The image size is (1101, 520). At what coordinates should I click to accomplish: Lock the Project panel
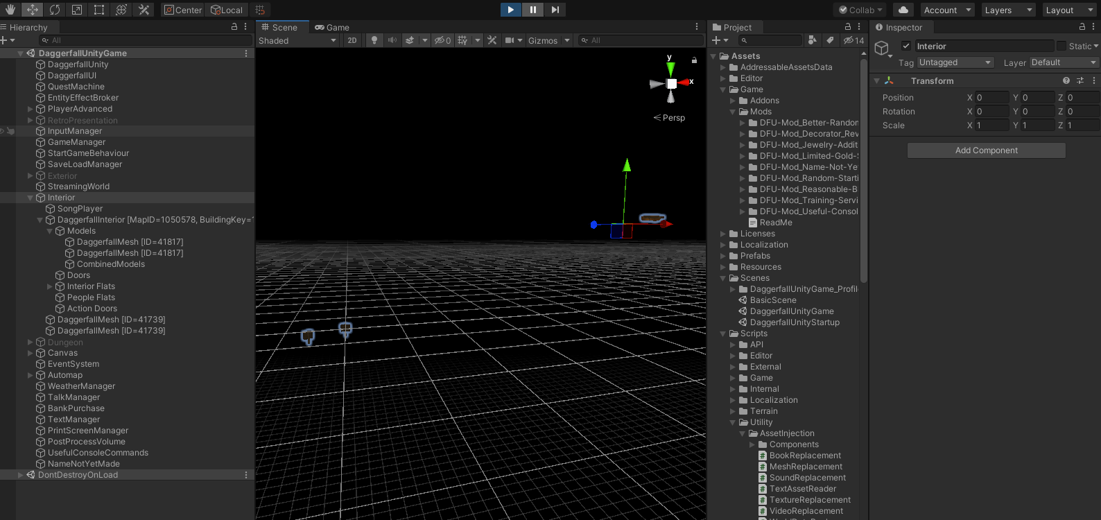click(x=848, y=26)
